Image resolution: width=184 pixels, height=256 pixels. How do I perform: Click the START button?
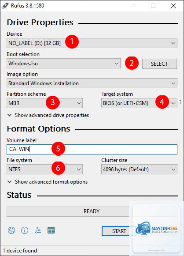[119, 231]
